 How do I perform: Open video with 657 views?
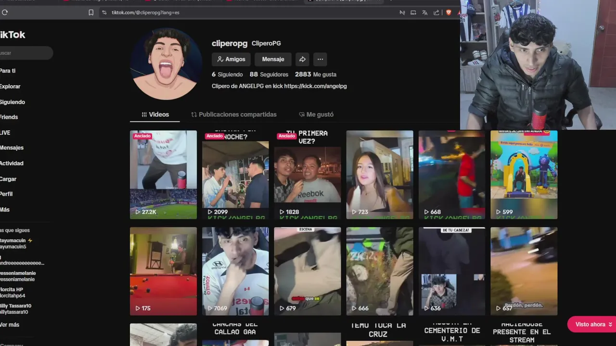pyautogui.click(x=524, y=272)
